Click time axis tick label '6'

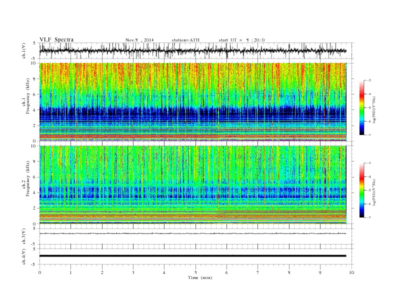pyautogui.click(x=226, y=272)
